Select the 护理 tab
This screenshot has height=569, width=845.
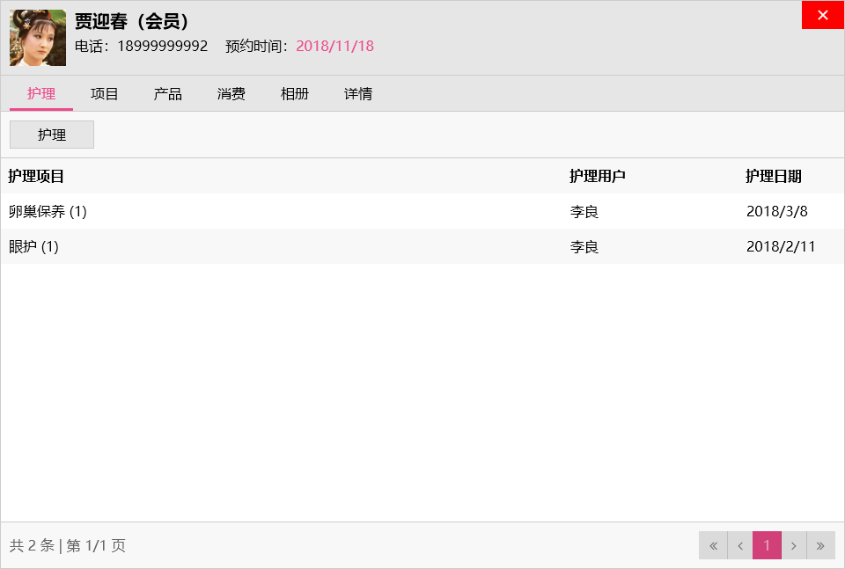[x=41, y=94]
